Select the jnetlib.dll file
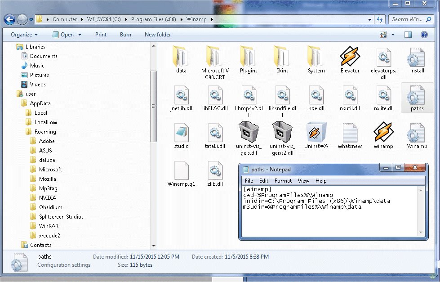 click(181, 98)
